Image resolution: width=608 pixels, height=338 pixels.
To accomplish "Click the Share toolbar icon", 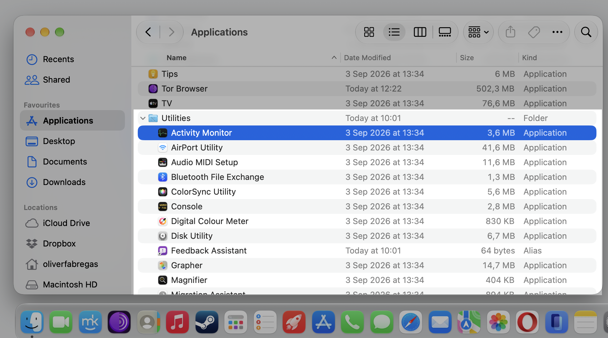I will (x=510, y=32).
